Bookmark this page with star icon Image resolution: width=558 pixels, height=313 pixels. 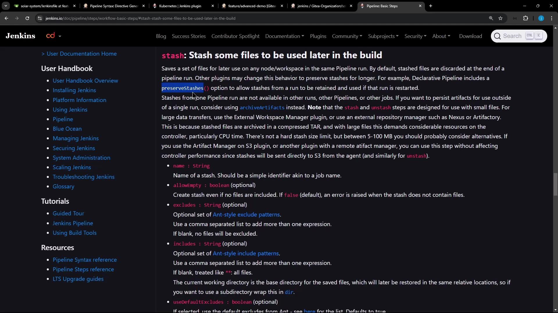(x=500, y=18)
